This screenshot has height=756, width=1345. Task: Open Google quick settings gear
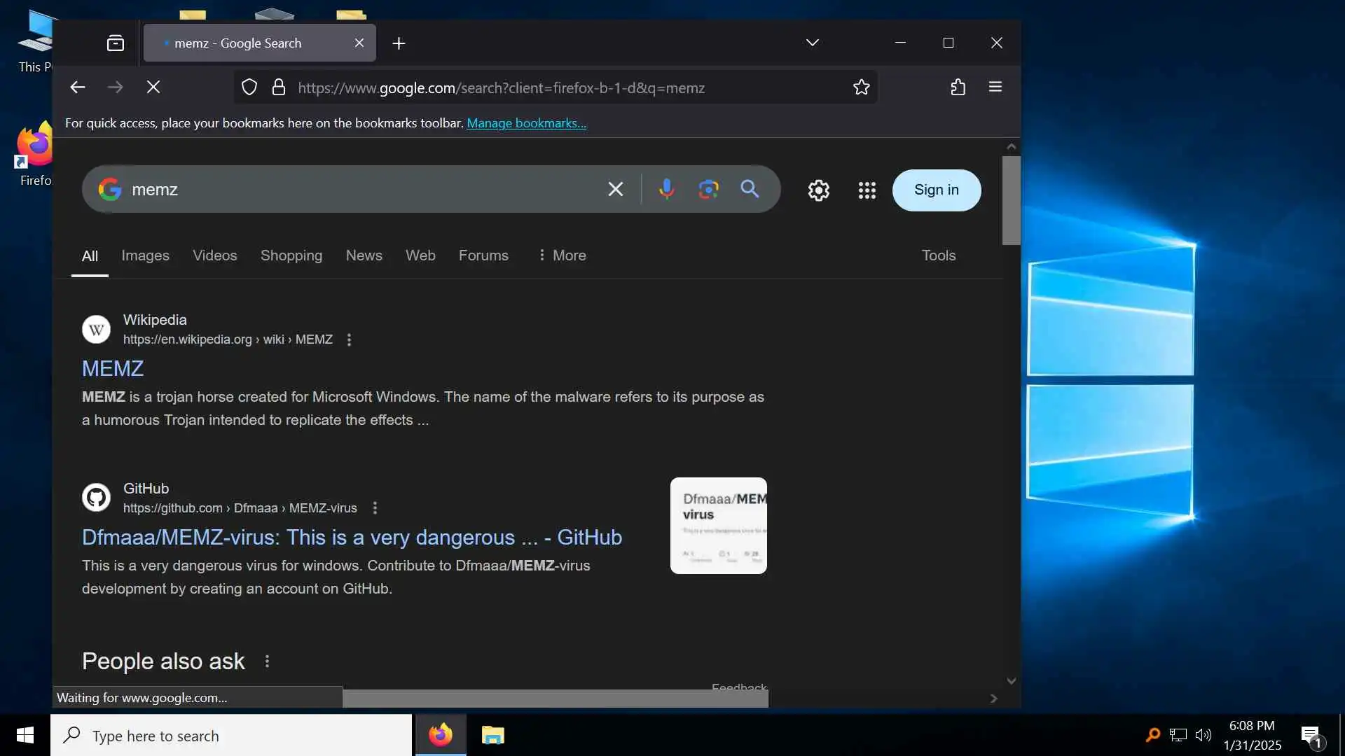point(818,190)
